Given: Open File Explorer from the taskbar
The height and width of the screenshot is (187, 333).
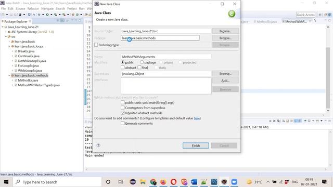Looking at the screenshot, I should point(143,182).
